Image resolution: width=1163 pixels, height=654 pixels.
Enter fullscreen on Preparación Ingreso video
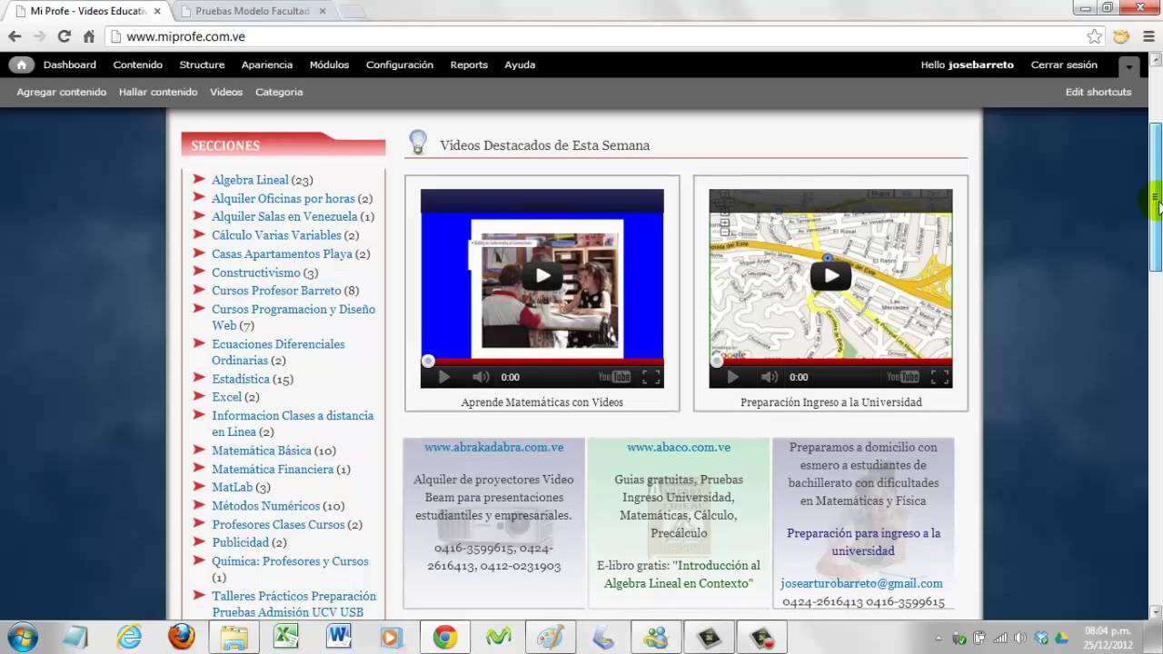(x=939, y=377)
